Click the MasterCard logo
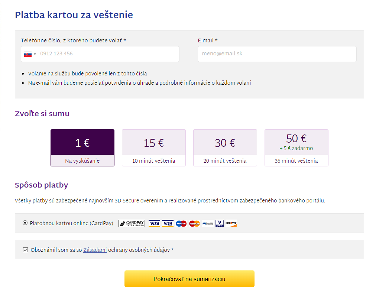The image size is (379, 299). coord(194,224)
